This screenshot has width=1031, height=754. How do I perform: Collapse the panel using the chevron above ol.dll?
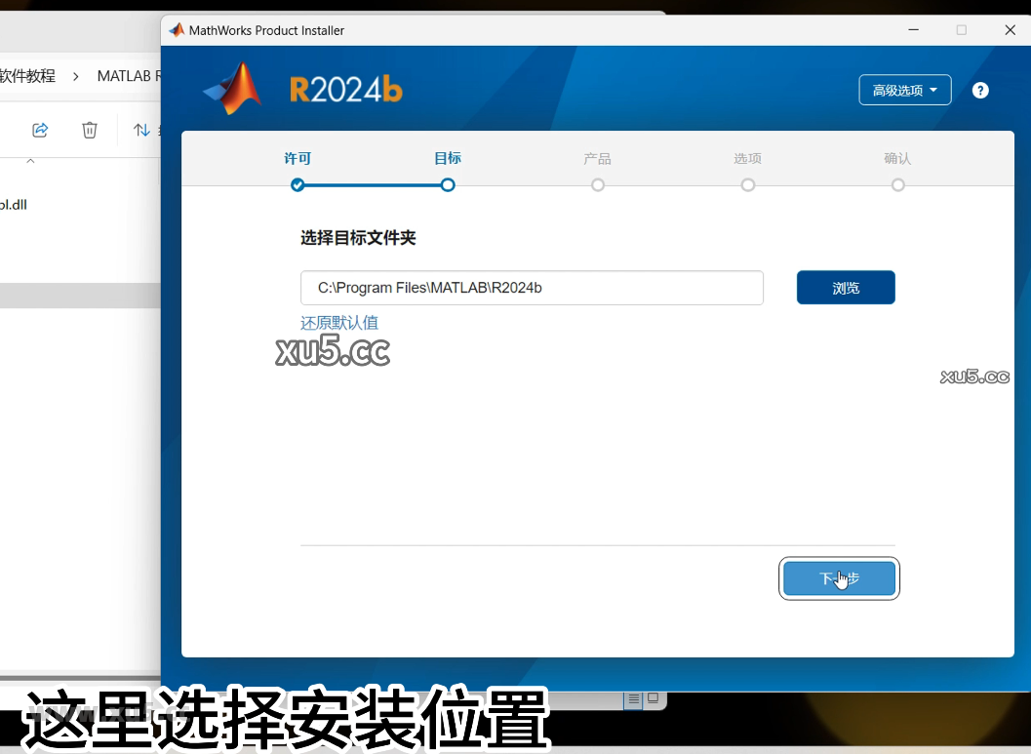[x=29, y=160]
